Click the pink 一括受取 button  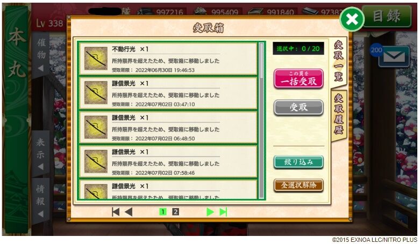[x=298, y=79]
